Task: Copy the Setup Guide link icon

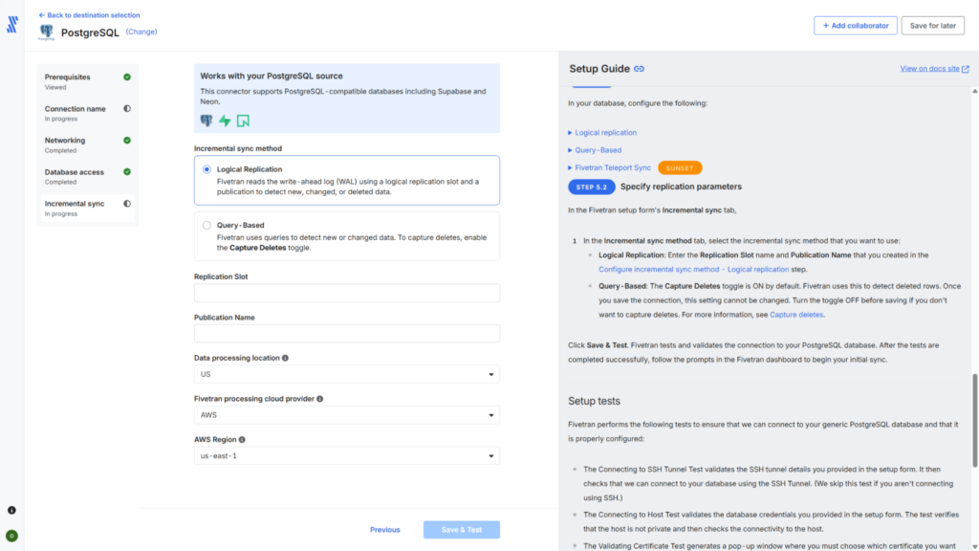Action: pyautogui.click(x=639, y=69)
